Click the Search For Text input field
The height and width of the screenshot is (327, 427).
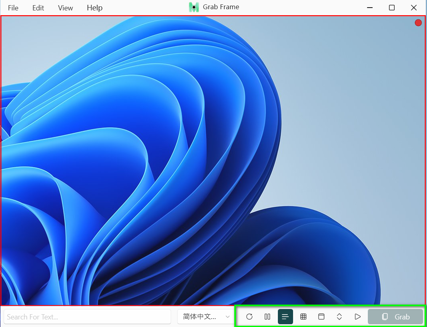coord(87,317)
